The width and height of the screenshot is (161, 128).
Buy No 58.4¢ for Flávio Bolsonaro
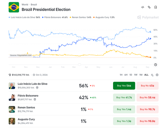[x=147, y=97]
